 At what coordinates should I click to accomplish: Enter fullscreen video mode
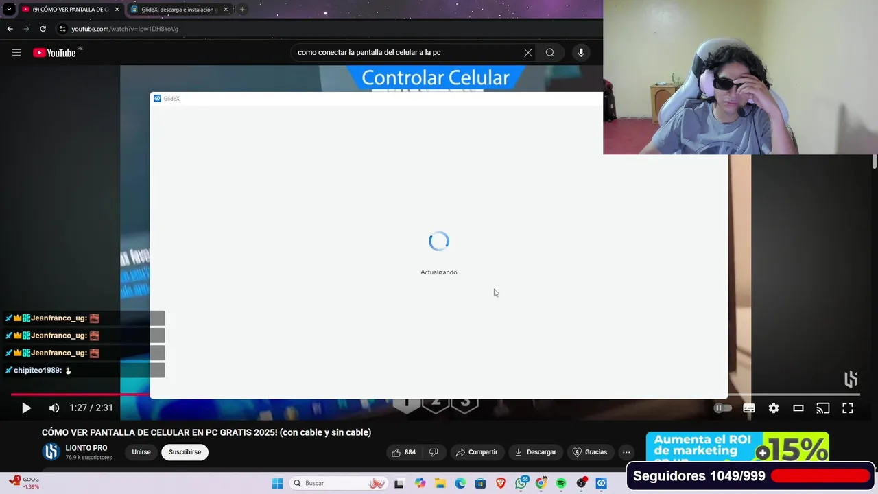click(x=848, y=408)
